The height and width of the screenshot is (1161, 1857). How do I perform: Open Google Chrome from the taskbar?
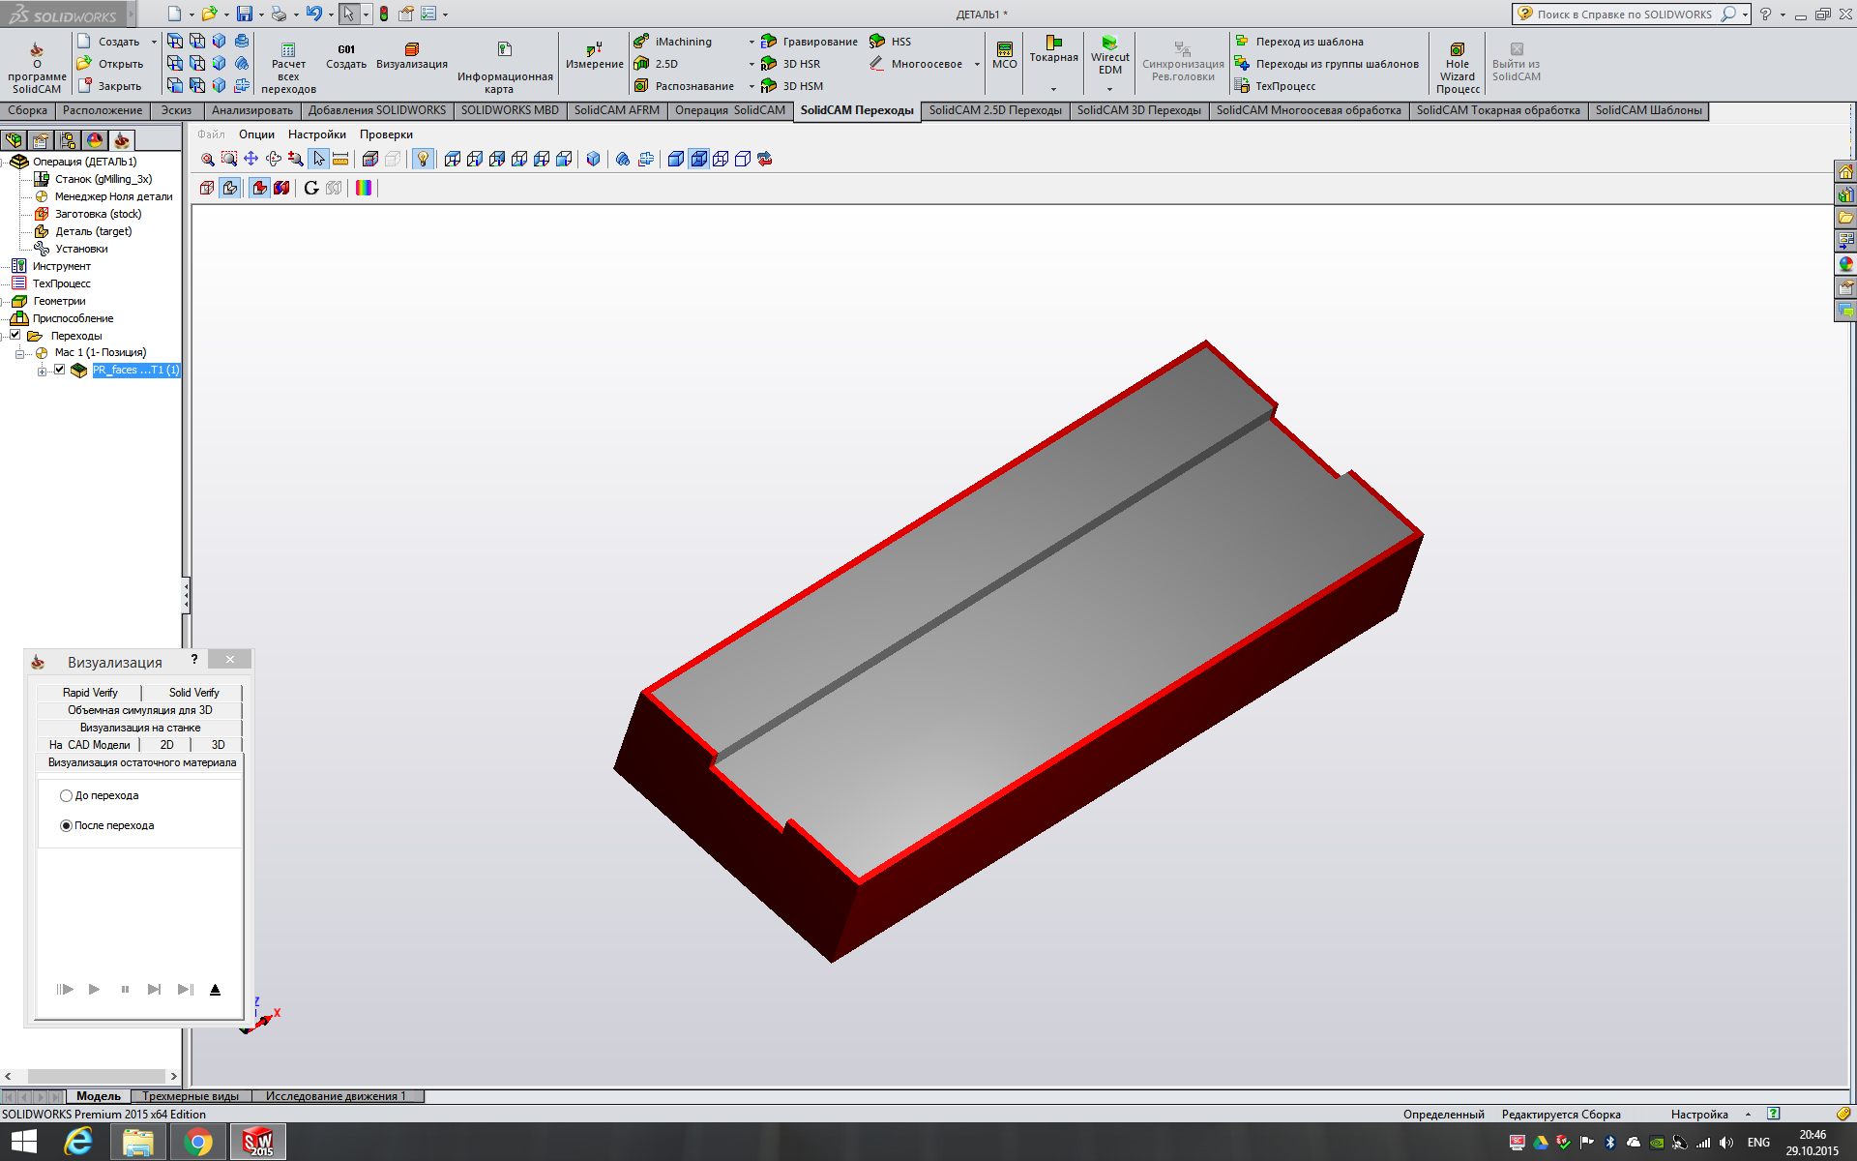[198, 1143]
